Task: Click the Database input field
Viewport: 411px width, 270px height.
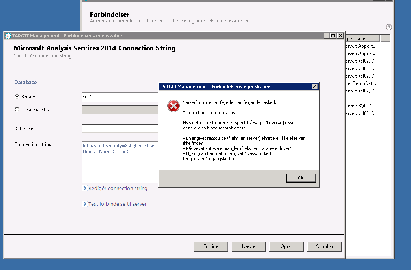Action: click(120, 128)
